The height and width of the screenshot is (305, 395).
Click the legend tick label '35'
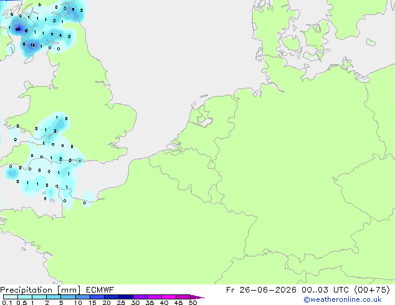[x=150, y=303]
